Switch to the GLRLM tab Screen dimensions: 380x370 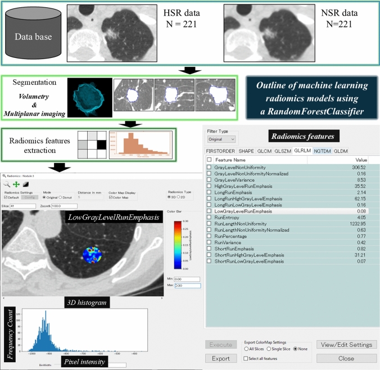click(302, 151)
